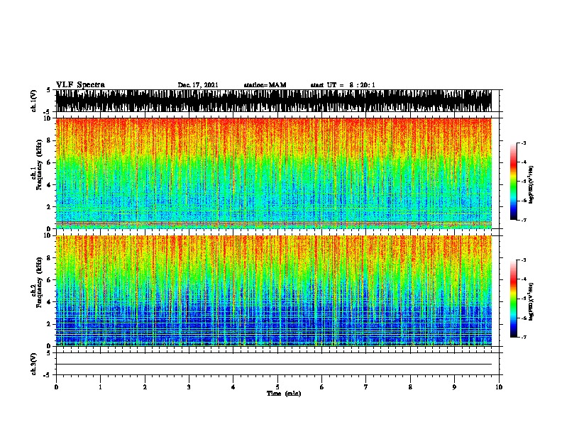Click the "6" frequency tick of ch.1 spectrogram
Image resolution: width=562 pixels, height=434 pixels.
(x=49, y=162)
